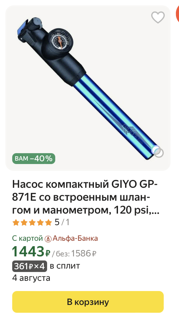Click the без: 1586 ₽ regular price
The image size is (179, 326).
pyautogui.click(x=74, y=253)
